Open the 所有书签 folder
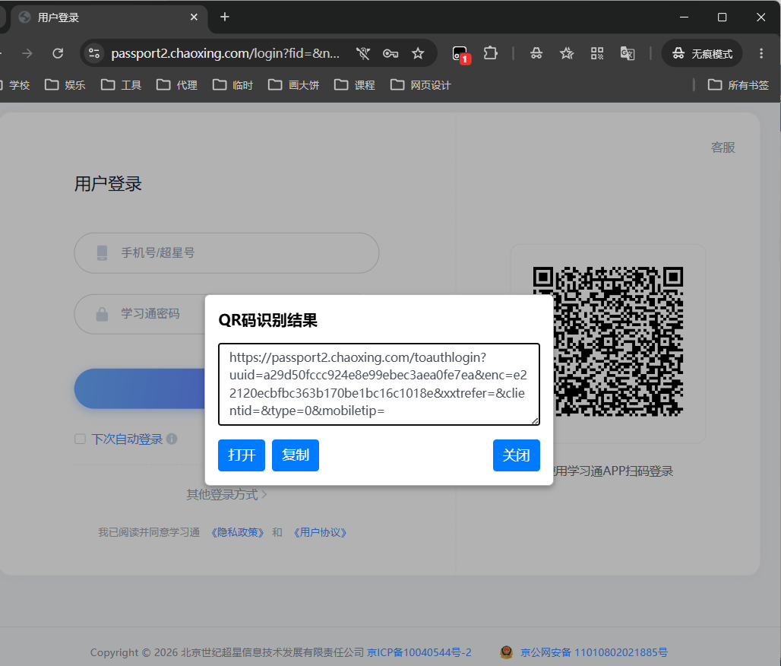This screenshot has width=781, height=666. 738,85
